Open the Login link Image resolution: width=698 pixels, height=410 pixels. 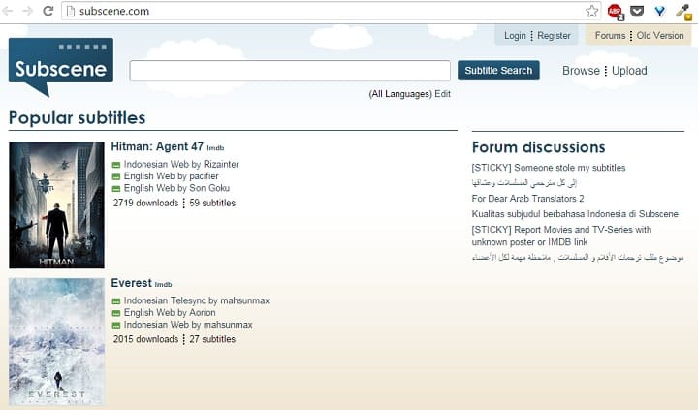pyautogui.click(x=515, y=36)
